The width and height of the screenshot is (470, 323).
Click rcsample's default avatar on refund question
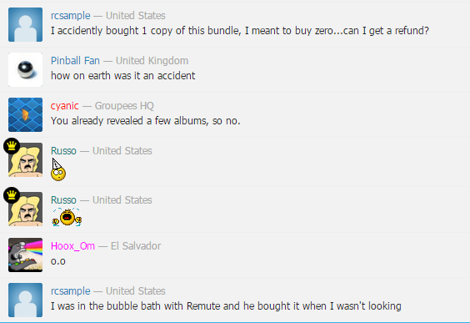[x=26, y=24]
